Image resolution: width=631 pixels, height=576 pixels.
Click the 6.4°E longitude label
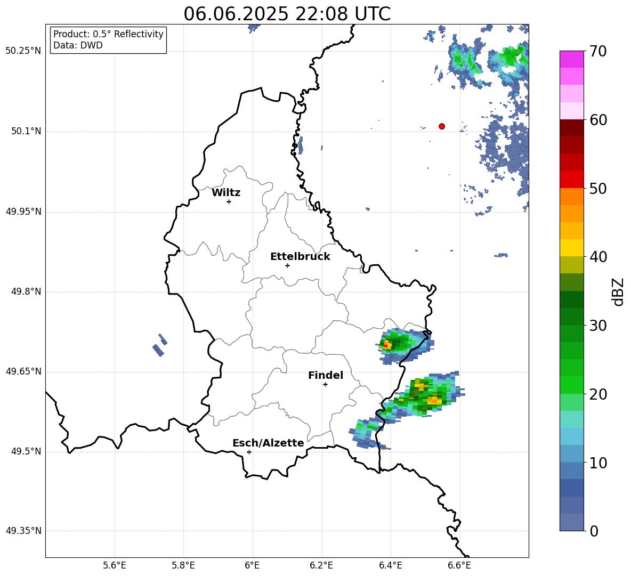390,565
